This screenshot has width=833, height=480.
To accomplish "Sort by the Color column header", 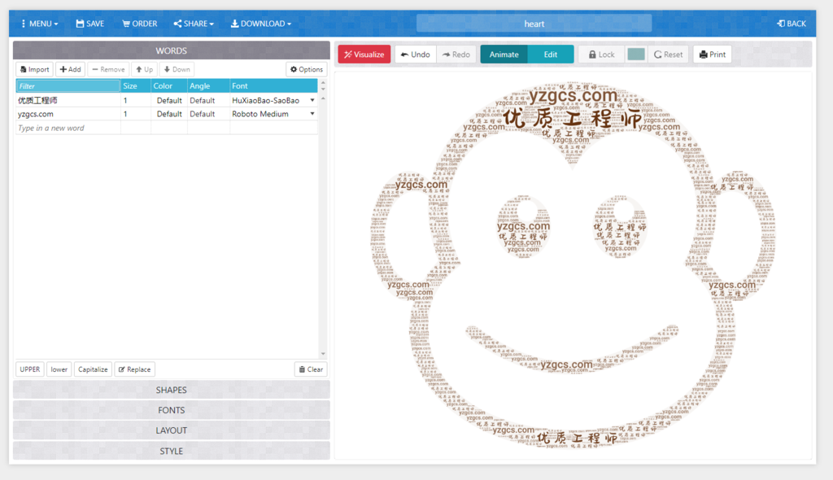I will tap(169, 85).
